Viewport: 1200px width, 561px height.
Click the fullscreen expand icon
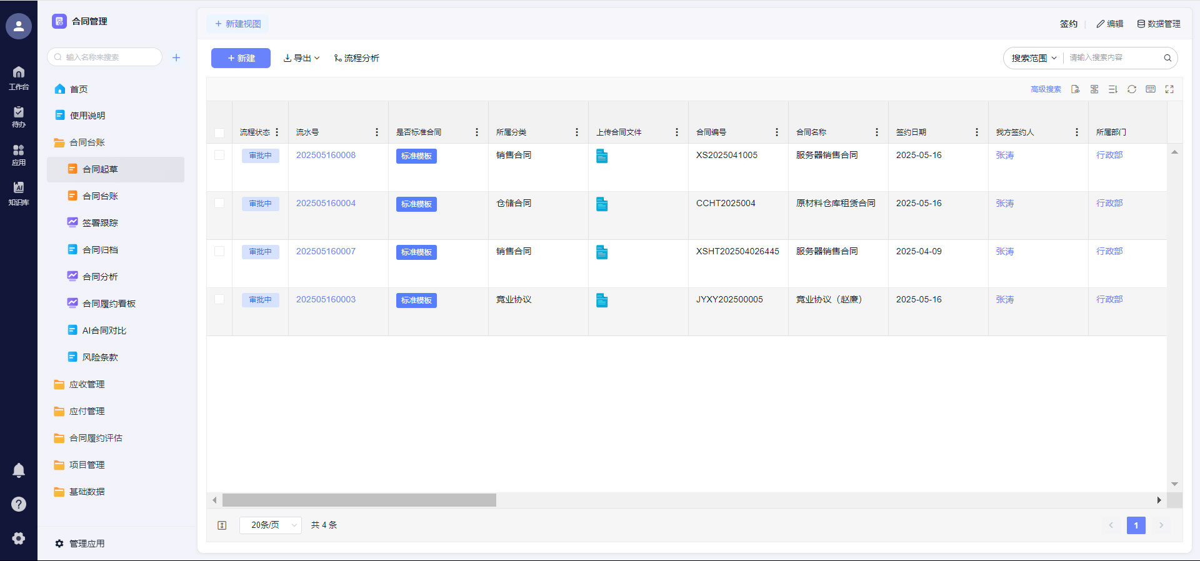click(1169, 89)
